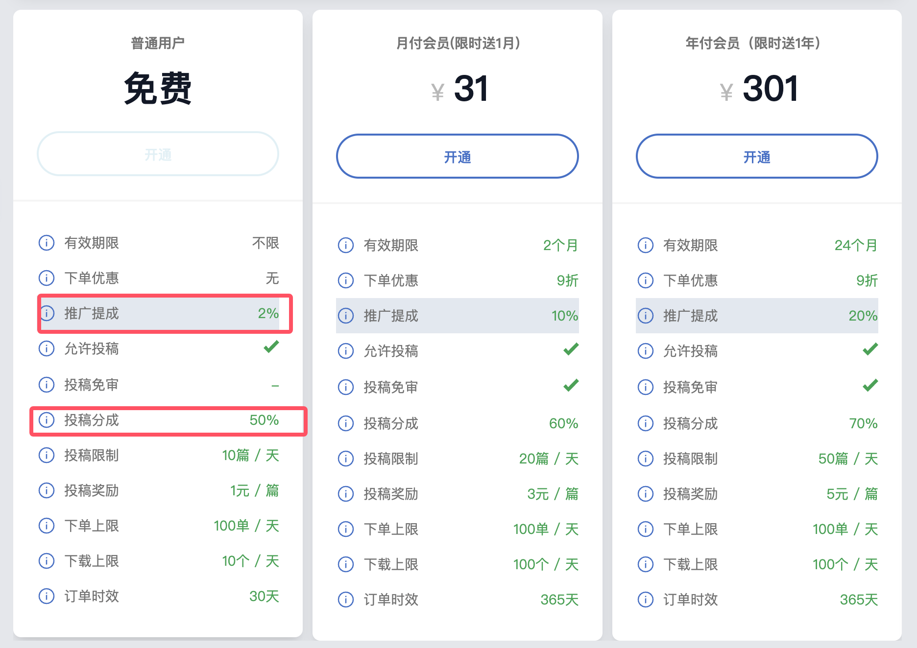Click info icon beside 推广提成 in yearly plan
The image size is (917, 648).
pyautogui.click(x=645, y=316)
